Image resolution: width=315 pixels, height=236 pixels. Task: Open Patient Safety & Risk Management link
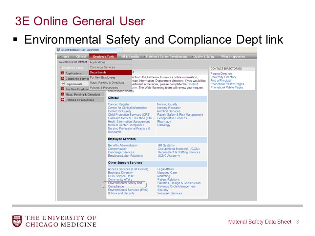coord(180,115)
